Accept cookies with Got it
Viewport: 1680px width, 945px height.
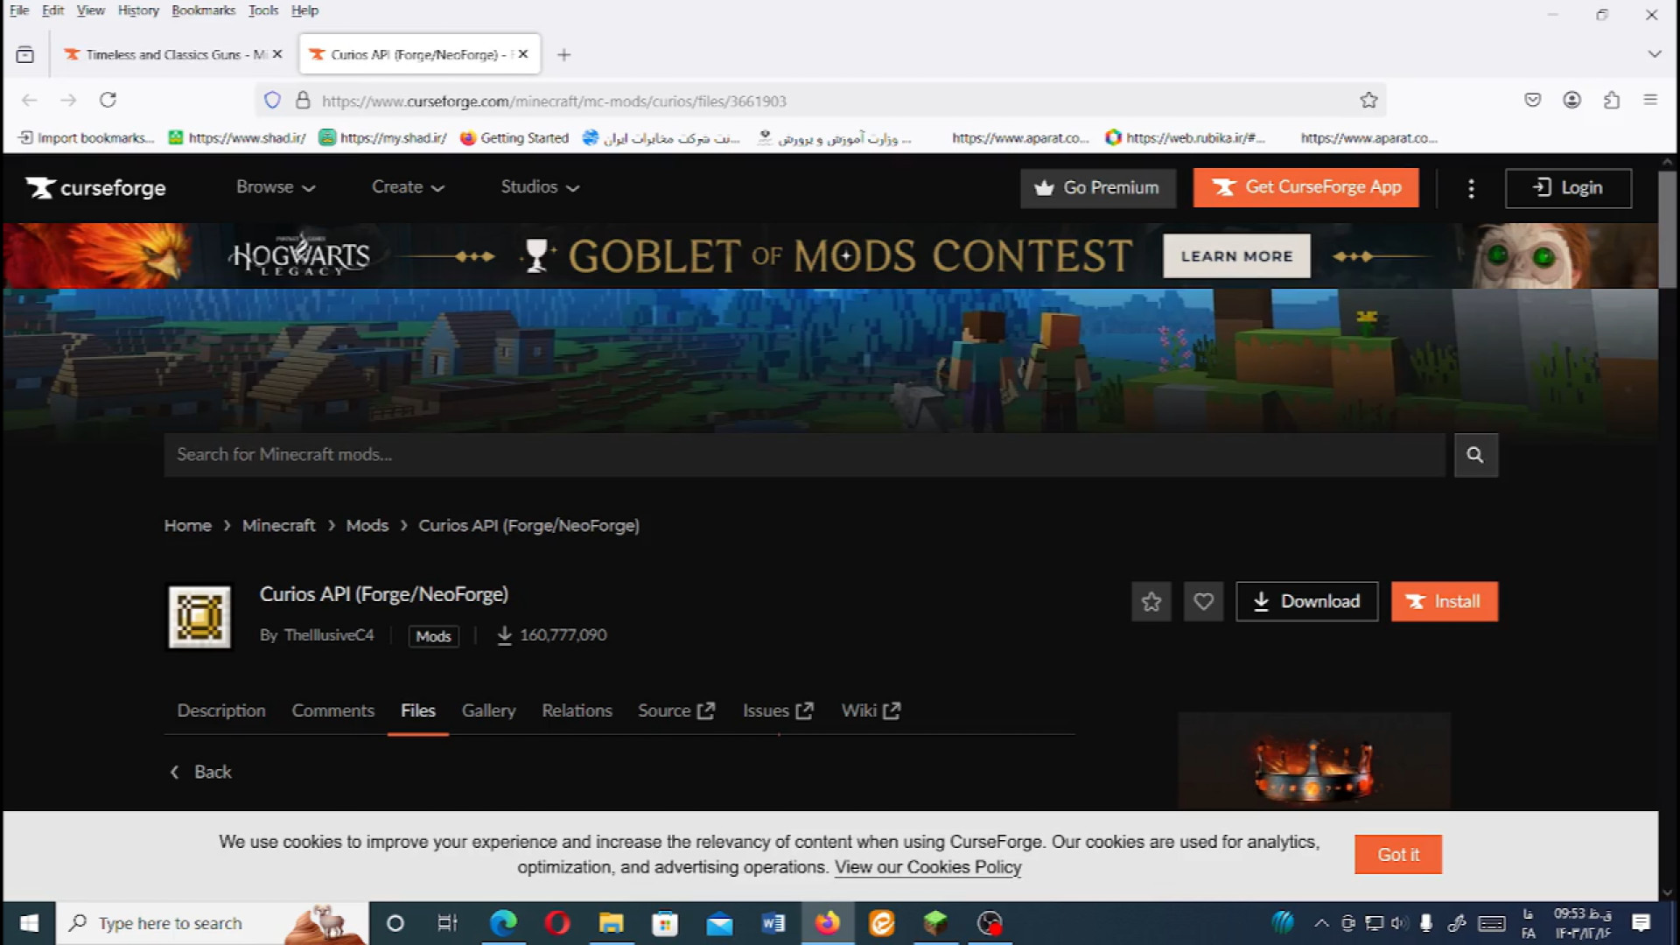pos(1398,855)
